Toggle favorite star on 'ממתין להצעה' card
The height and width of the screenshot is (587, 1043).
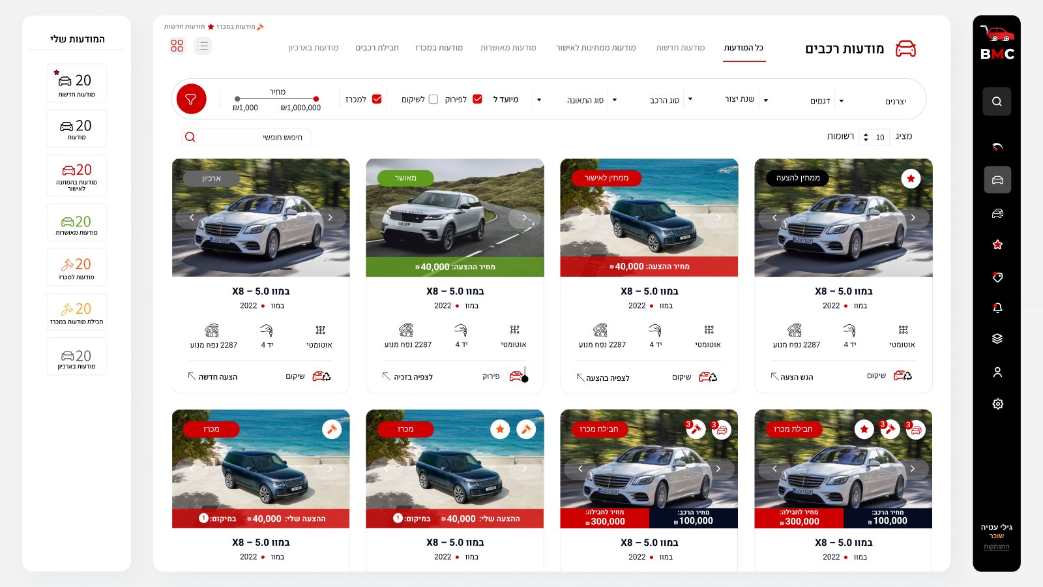[x=911, y=178]
